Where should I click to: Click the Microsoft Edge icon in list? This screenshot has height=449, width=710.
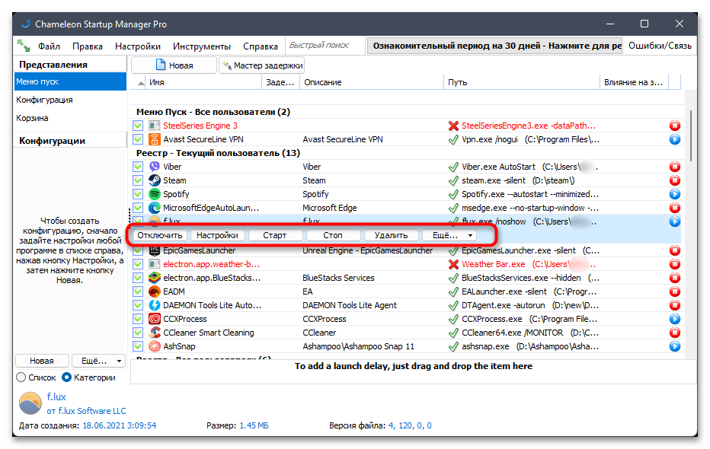click(155, 208)
